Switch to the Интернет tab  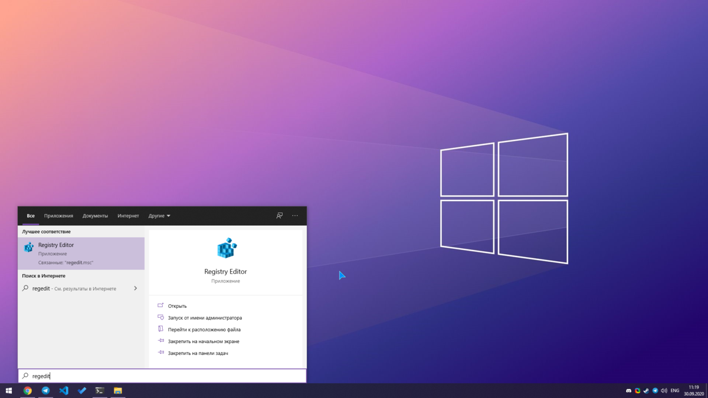(x=128, y=216)
